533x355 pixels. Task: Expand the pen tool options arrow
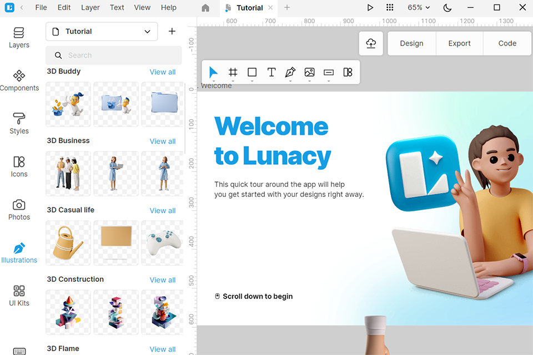point(290,81)
